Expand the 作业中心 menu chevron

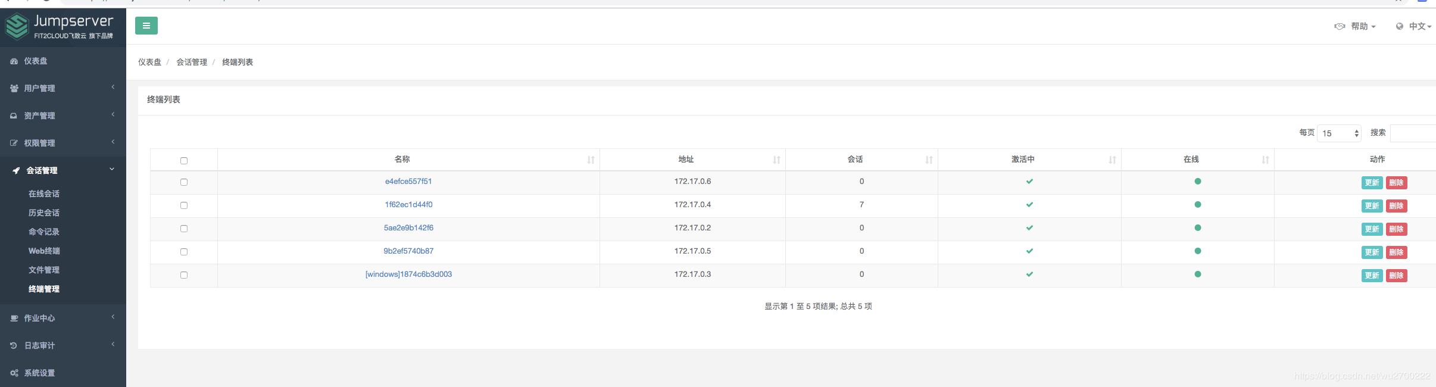tap(113, 317)
